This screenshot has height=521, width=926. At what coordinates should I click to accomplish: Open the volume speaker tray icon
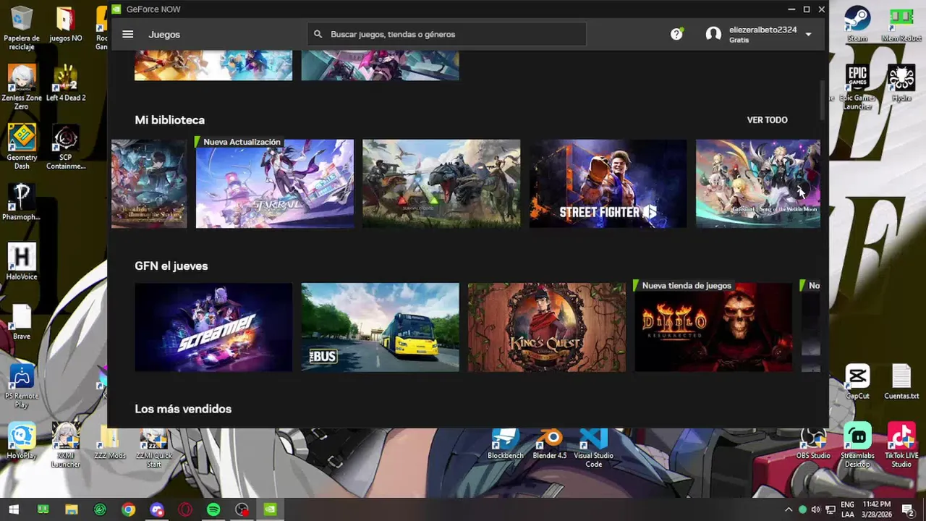(x=816, y=509)
